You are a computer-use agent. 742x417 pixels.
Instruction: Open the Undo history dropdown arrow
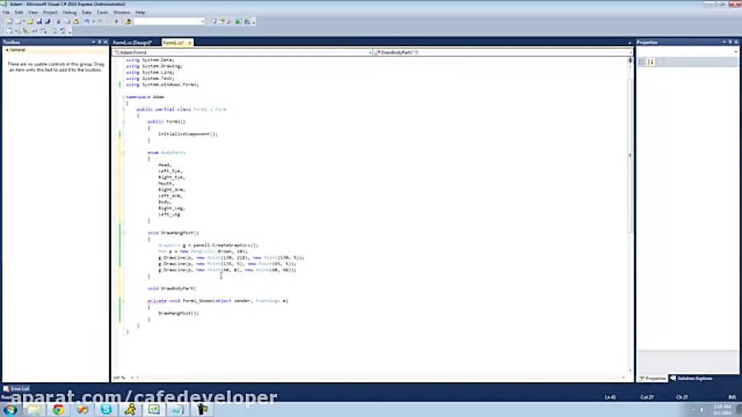click(94, 21)
